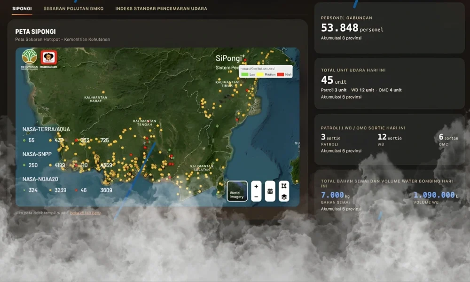The height and width of the screenshot is (282, 470).
Task: Zoom out the map with minus button
Action: [x=256, y=196]
